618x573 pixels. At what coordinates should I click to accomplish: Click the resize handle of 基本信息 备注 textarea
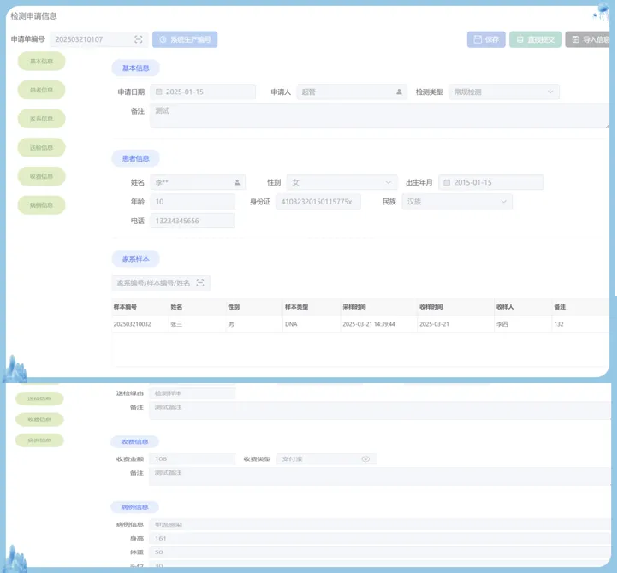[607, 126]
